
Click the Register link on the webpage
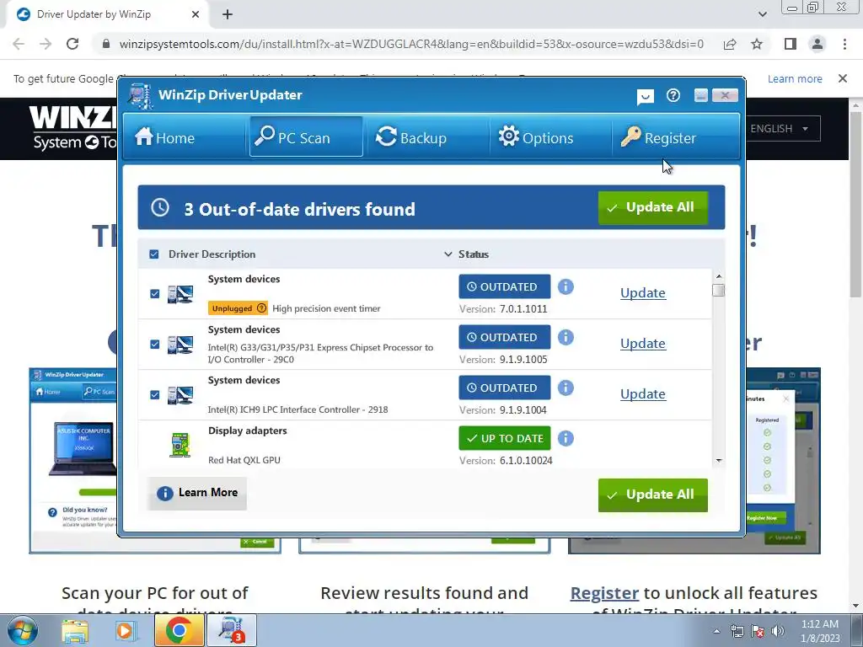pos(604,593)
